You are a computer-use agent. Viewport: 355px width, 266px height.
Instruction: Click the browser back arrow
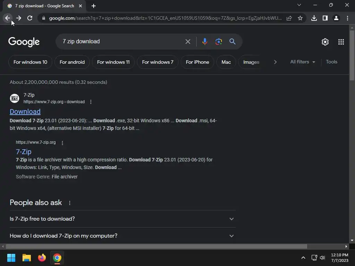8,18
